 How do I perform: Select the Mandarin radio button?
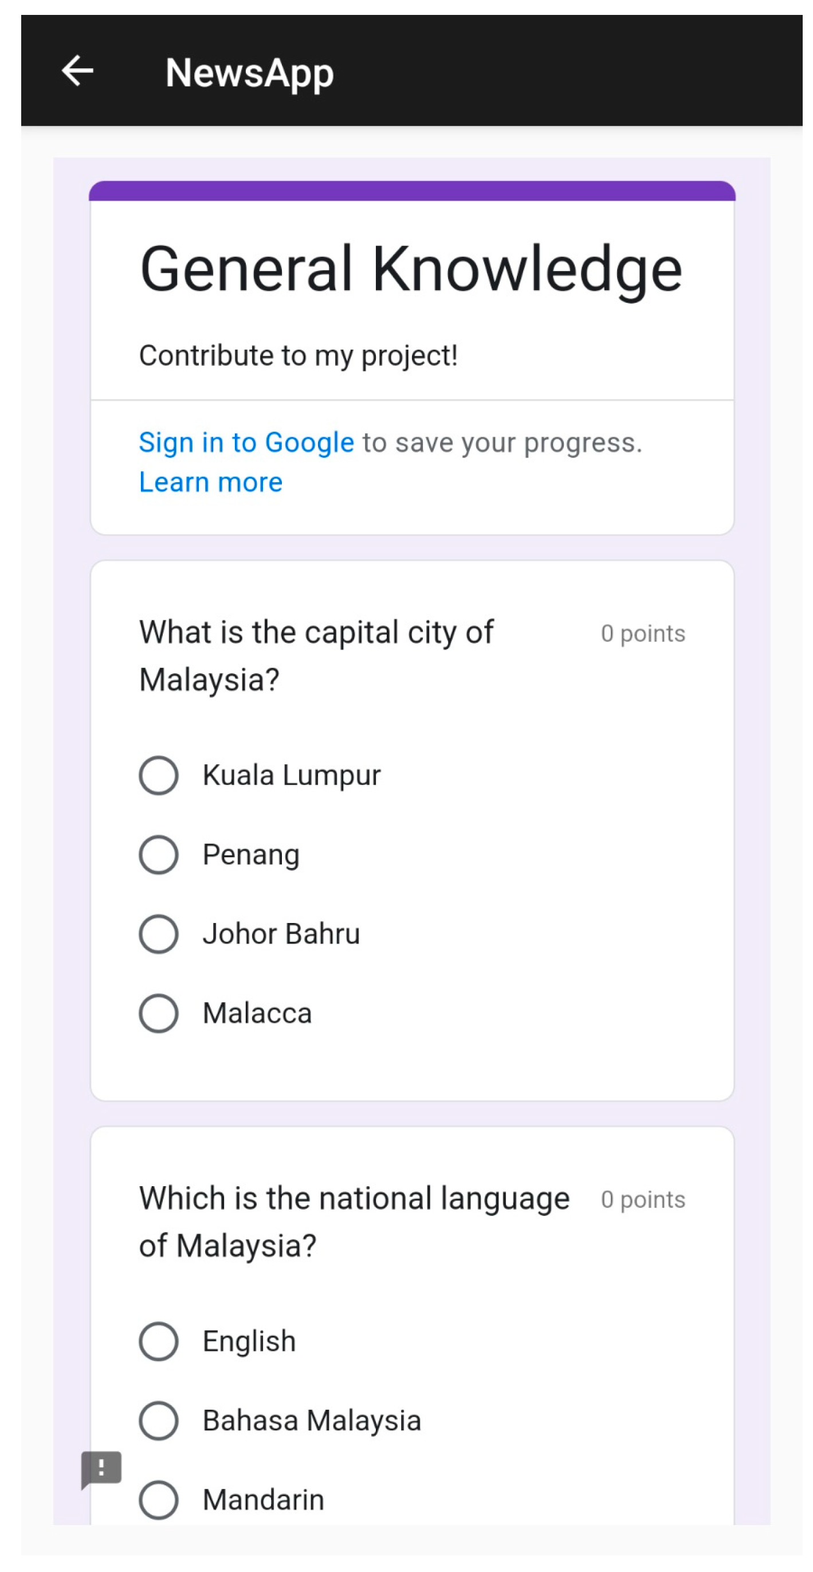click(x=159, y=1499)
